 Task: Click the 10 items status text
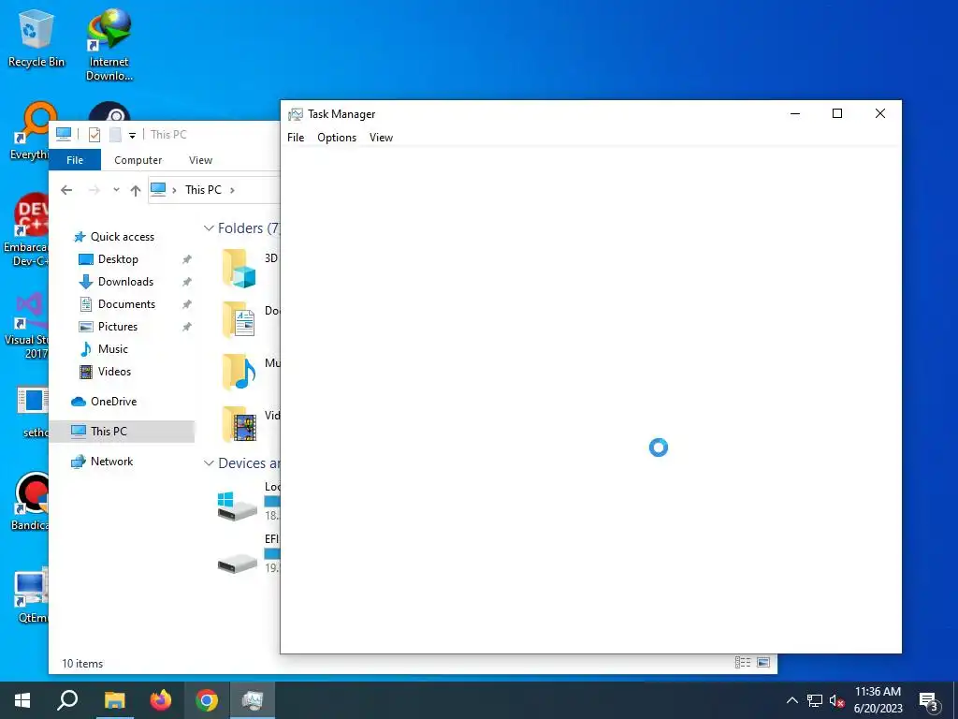(82, 664)
